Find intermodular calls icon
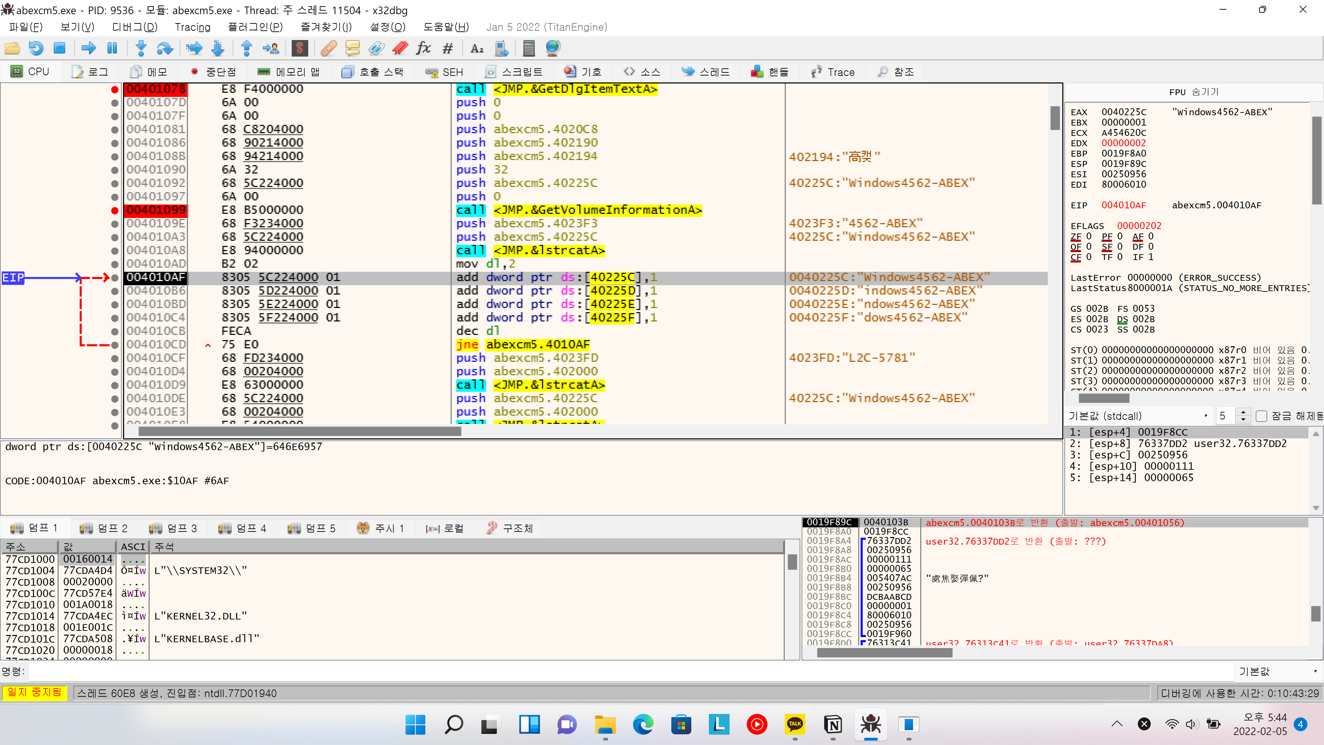Viewport: 1324px width, 745px height. point(501,48)
